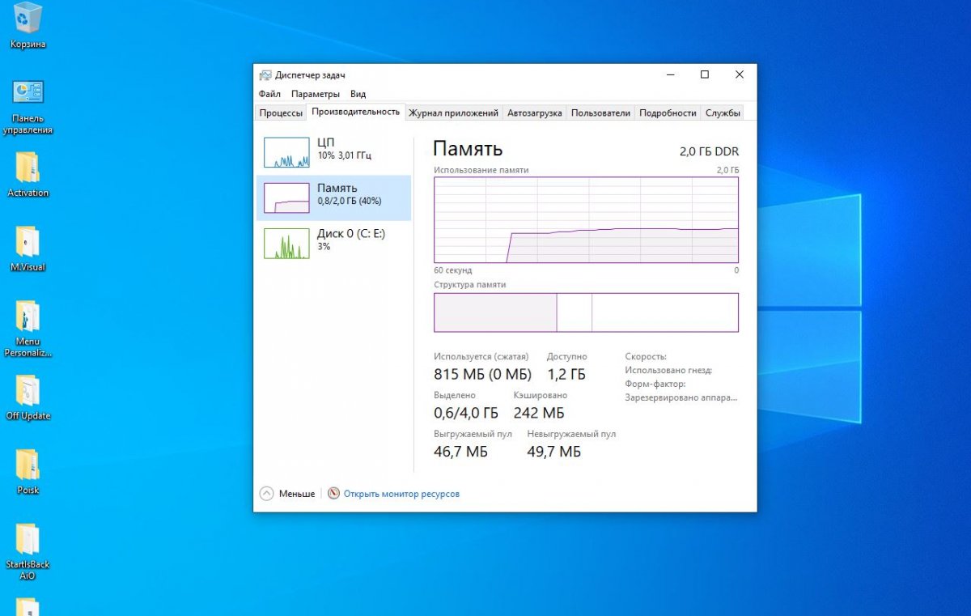Open the Автозагрузка tab

(534, 113)
